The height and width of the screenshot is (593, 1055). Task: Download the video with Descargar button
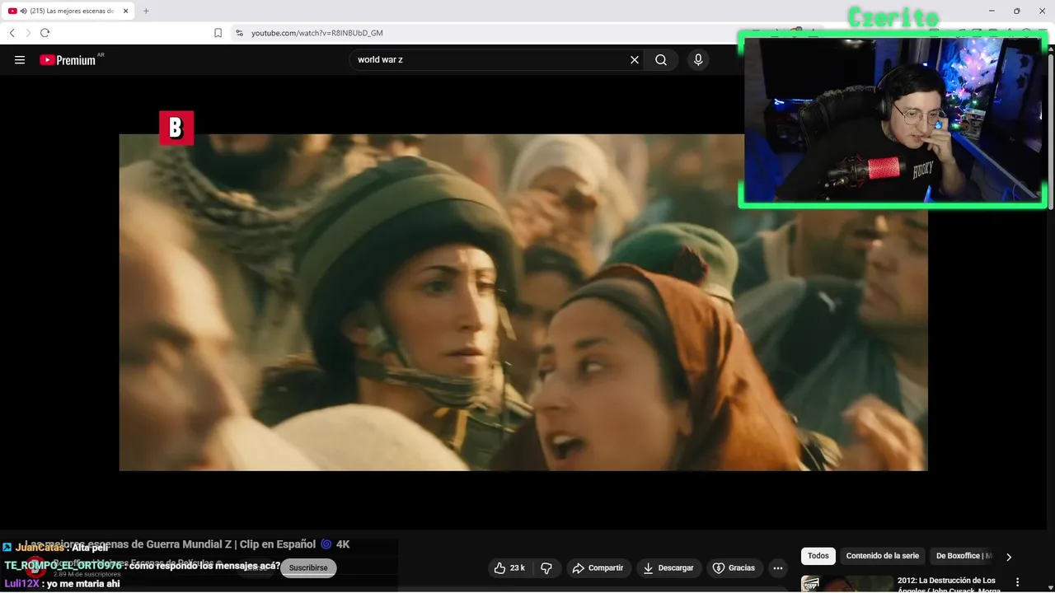point(668,568)
